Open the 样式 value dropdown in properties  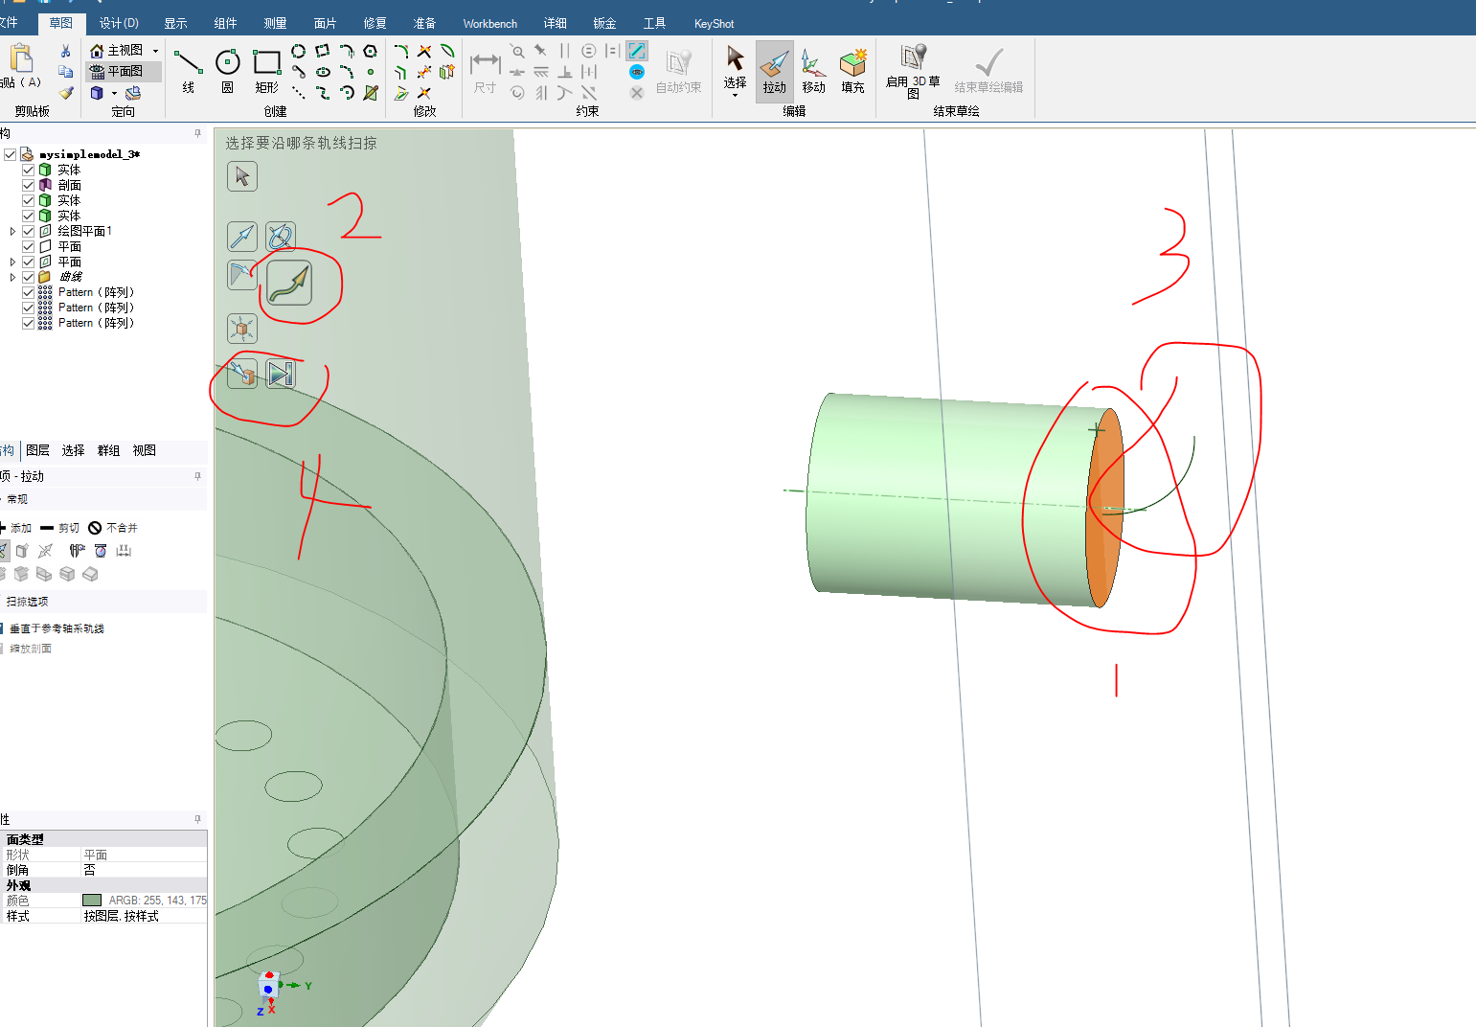point(144,915)
